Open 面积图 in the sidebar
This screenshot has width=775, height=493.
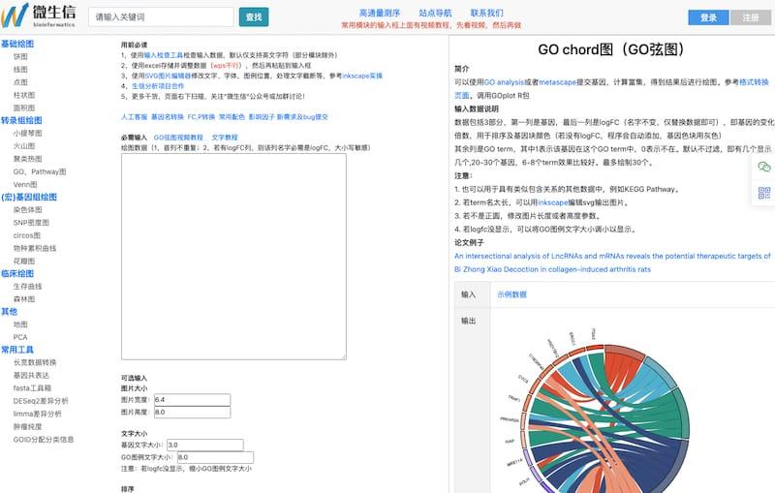coord(23,108)
